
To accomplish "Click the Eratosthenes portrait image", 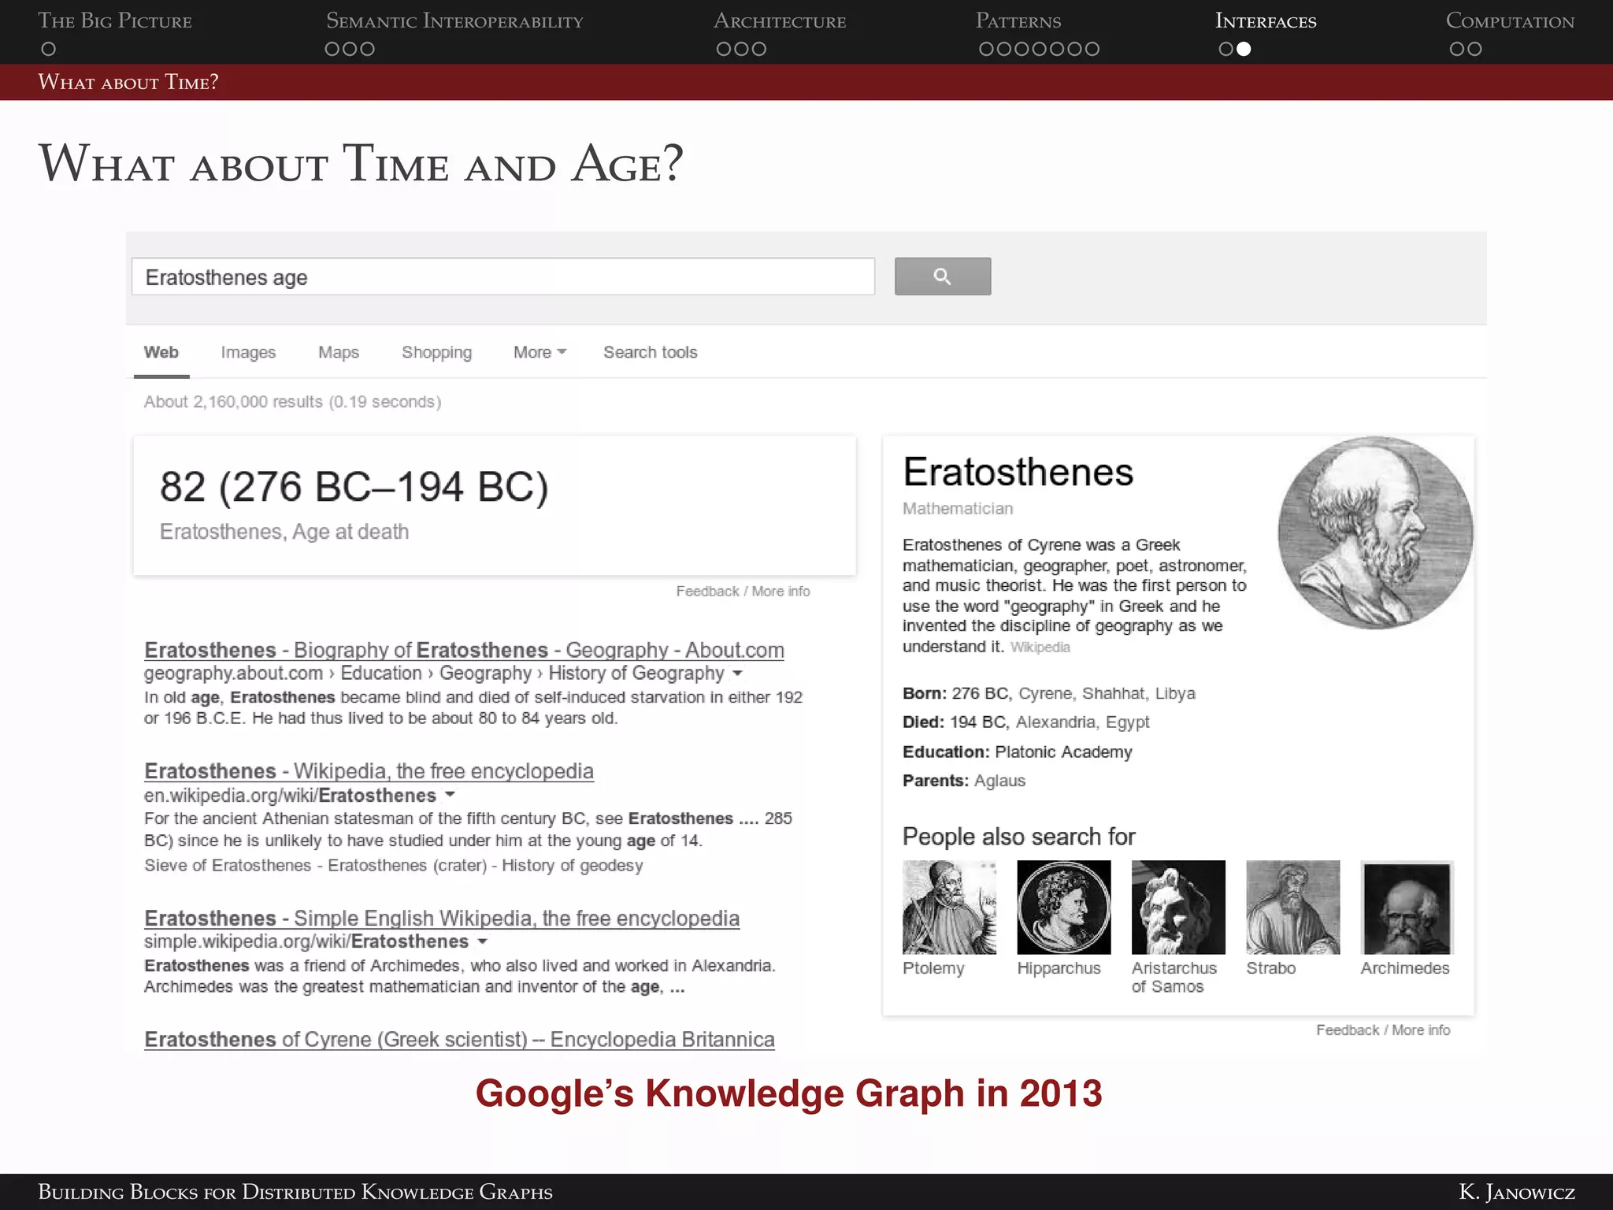I will coord(1375,533).
